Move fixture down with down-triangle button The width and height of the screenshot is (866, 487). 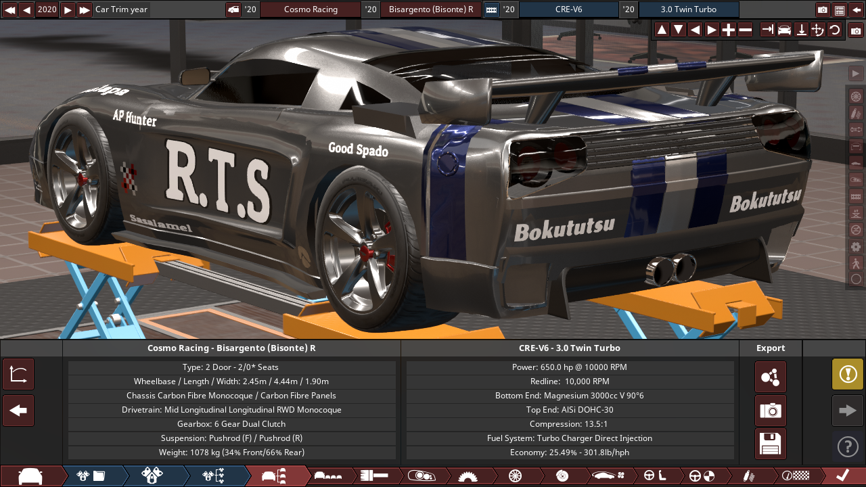(x=679, y=30)
